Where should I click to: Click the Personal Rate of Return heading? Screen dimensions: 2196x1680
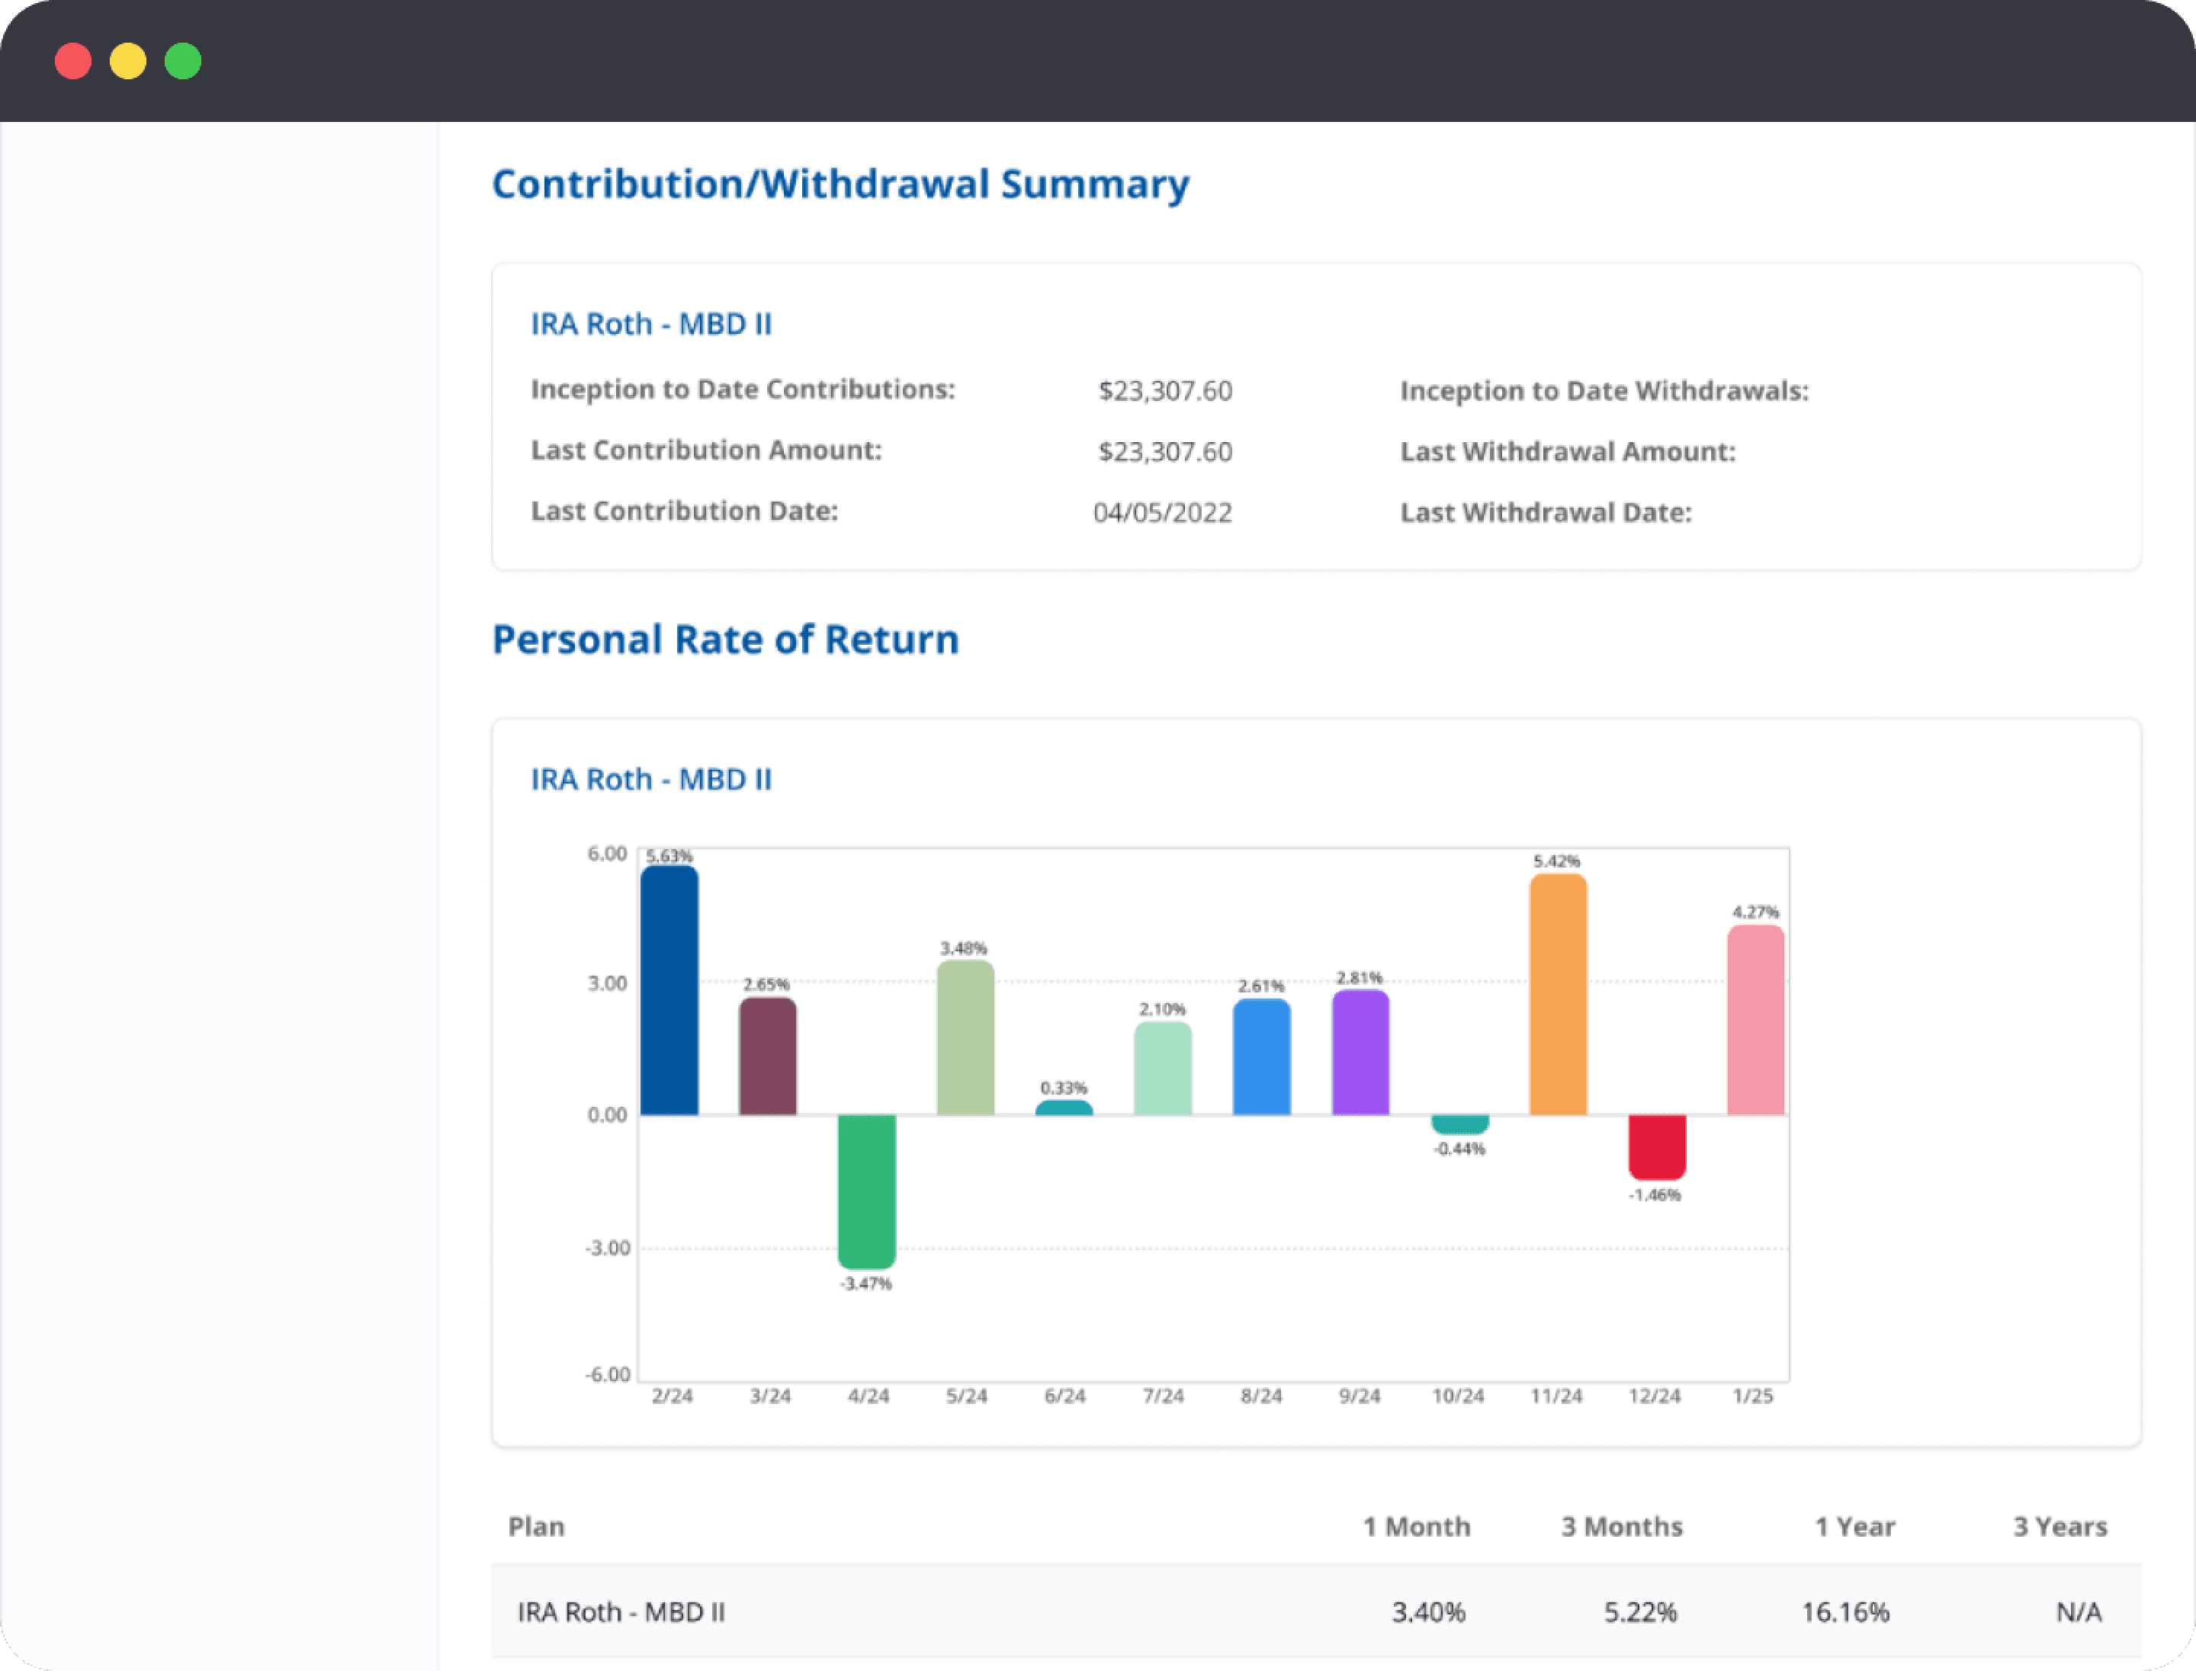(x=725, y=639)
